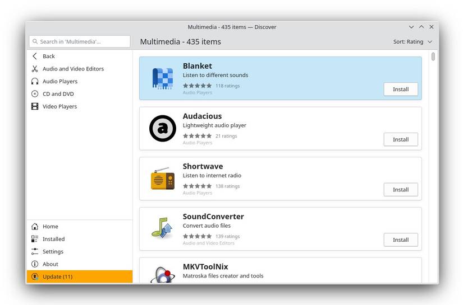Click SoundConverter star rating

[x=197, y=236]
